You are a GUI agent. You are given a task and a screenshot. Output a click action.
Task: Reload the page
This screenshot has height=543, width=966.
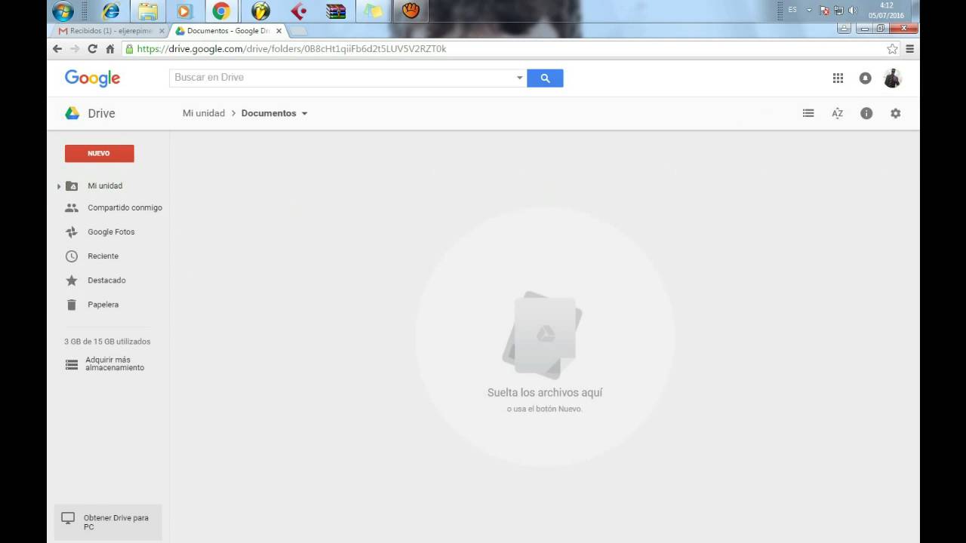pyautogui.click(x=92, y=48)
